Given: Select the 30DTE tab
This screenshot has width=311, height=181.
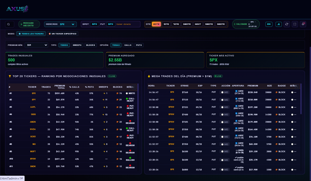Looking at the screenshot, I should click(x=187, y=24).
